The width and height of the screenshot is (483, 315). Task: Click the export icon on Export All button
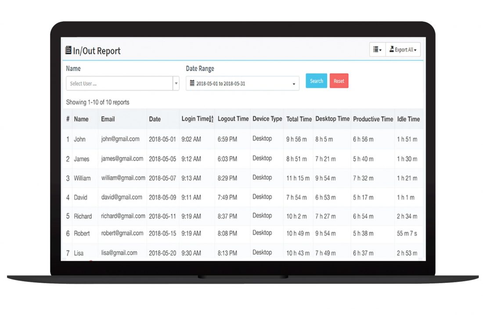392,49
